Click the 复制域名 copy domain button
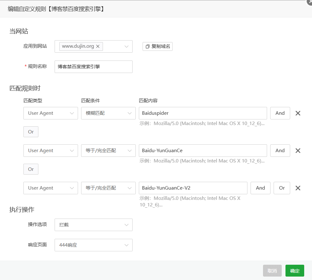The image size is (312, 280). coord(157,46)
